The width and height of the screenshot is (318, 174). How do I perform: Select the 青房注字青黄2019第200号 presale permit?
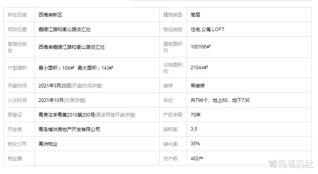point(67,115)
